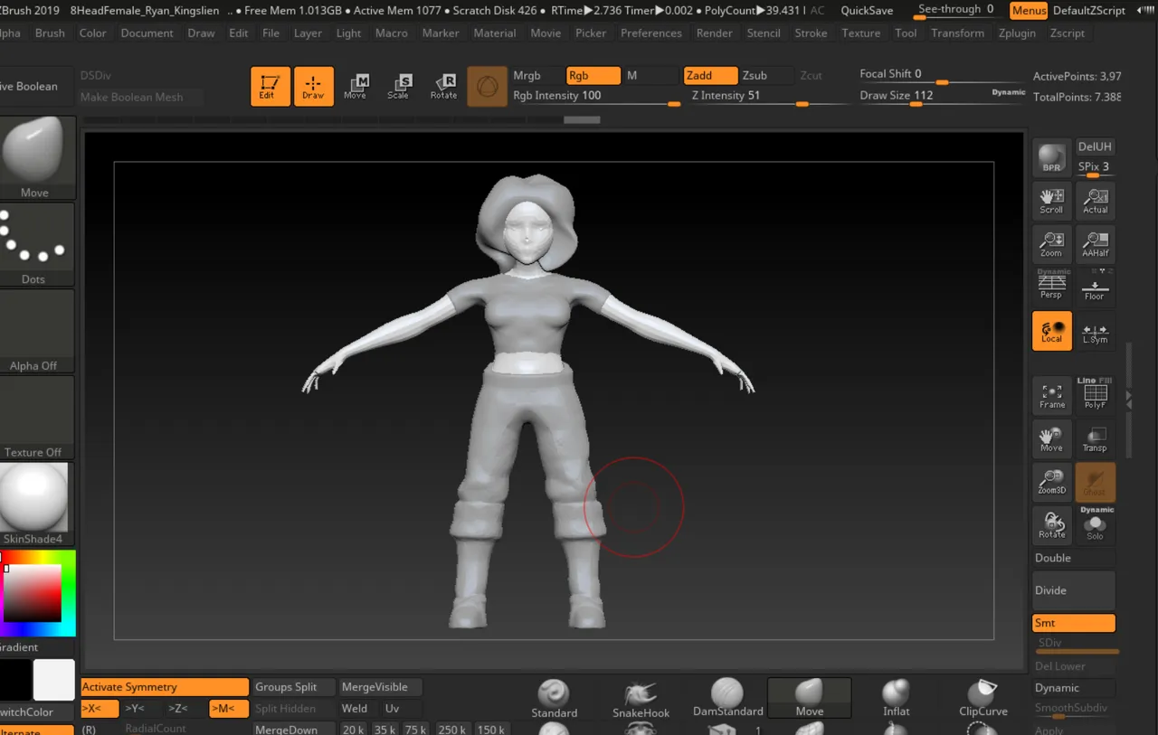The image size is (1158, 735).
Task: Activate Draw mode button
Action: [313, 86]
